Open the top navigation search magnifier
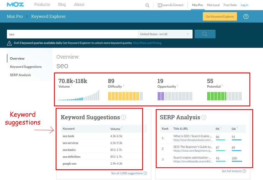Screen dimensions: 263x180 [x=147, y=5]
